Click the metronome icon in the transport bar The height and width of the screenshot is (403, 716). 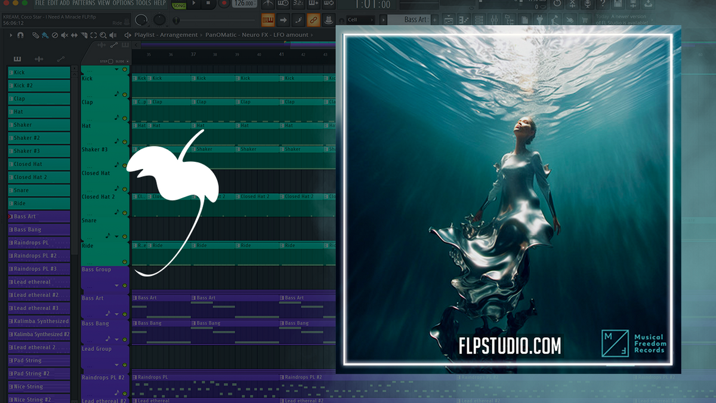click(x=268, y=4)
